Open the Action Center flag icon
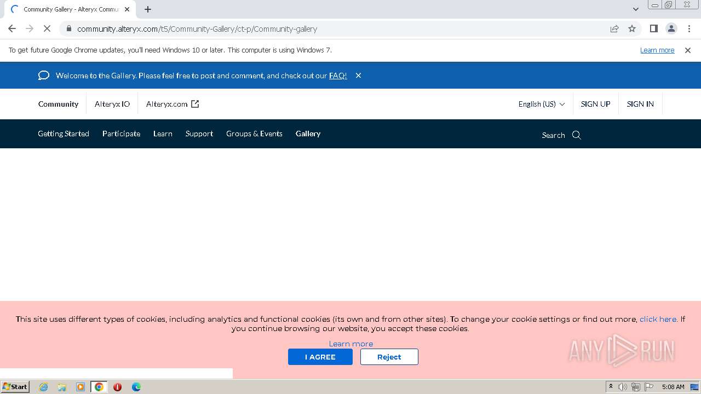The height and width of the screenshot is (394, 701). pos(649,387)
